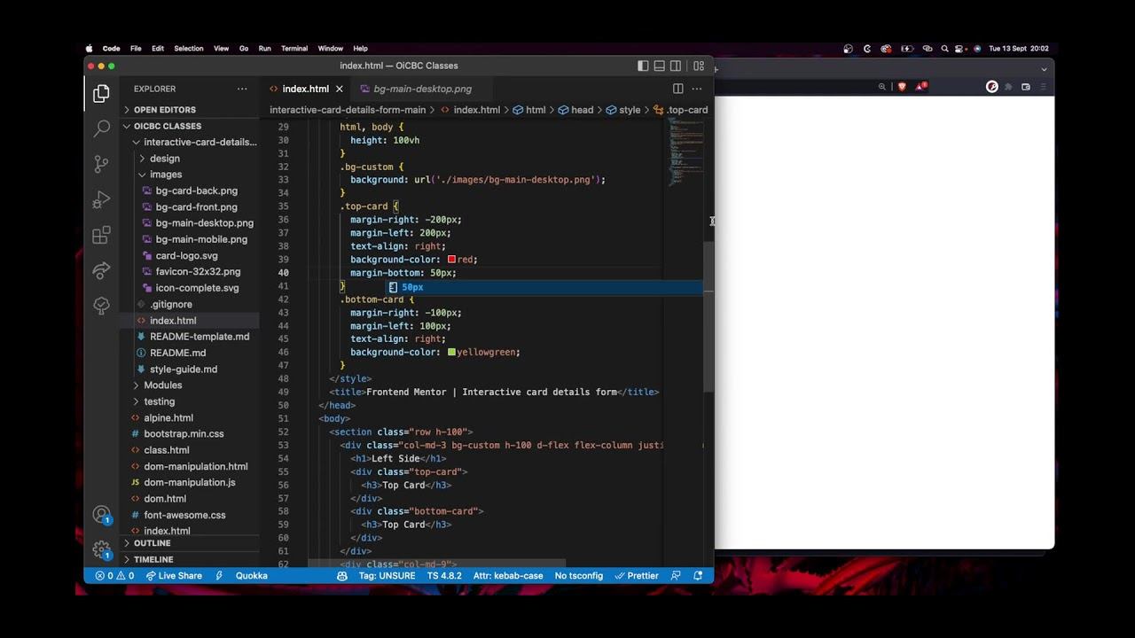Click TS 4.8.2 version in status bar
The image size is (1135, 638).
pos(444,576)
